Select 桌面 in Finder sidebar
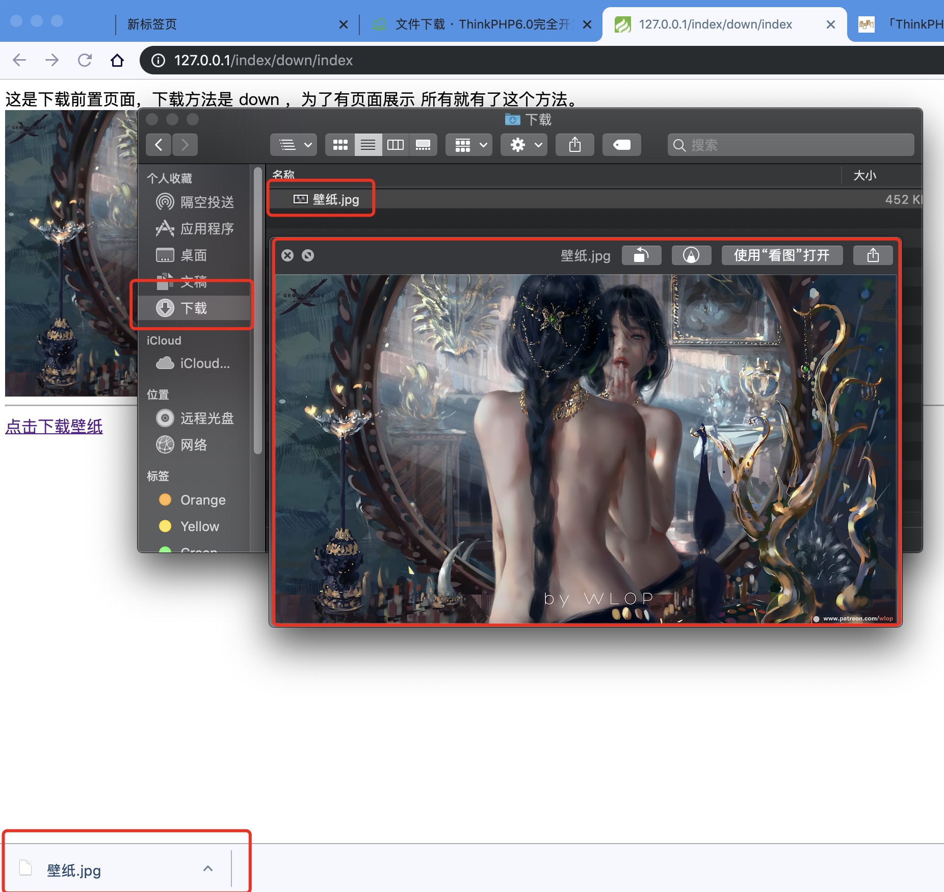944x892 pixels. pos(195,255)
